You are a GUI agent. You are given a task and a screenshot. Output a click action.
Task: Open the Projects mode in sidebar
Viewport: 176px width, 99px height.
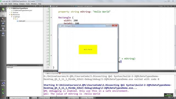coord(3,29)
